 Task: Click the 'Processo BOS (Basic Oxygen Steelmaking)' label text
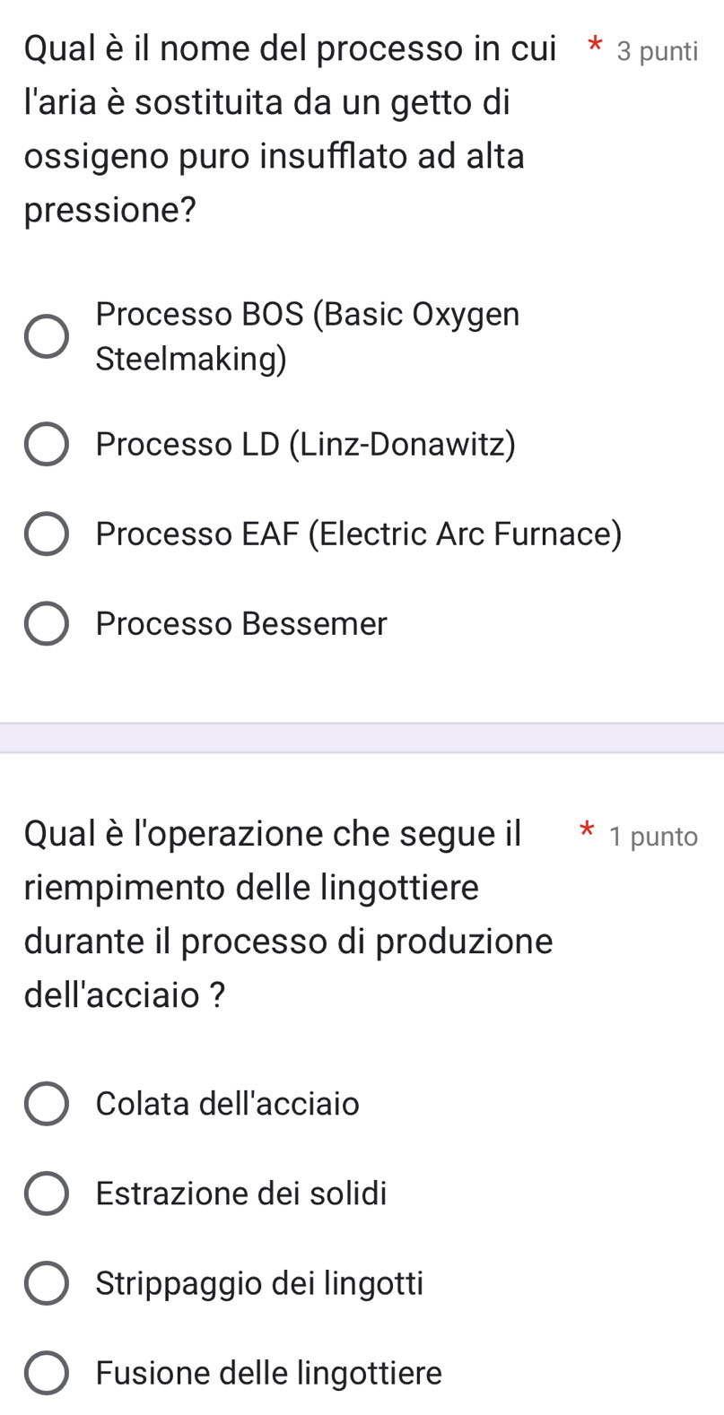[307, 337]
